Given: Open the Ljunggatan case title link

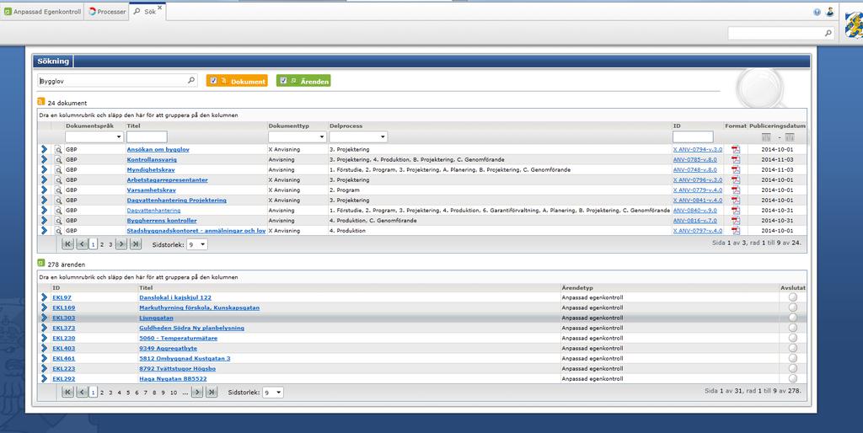Looking at the screenshot, I should [156, 318].
